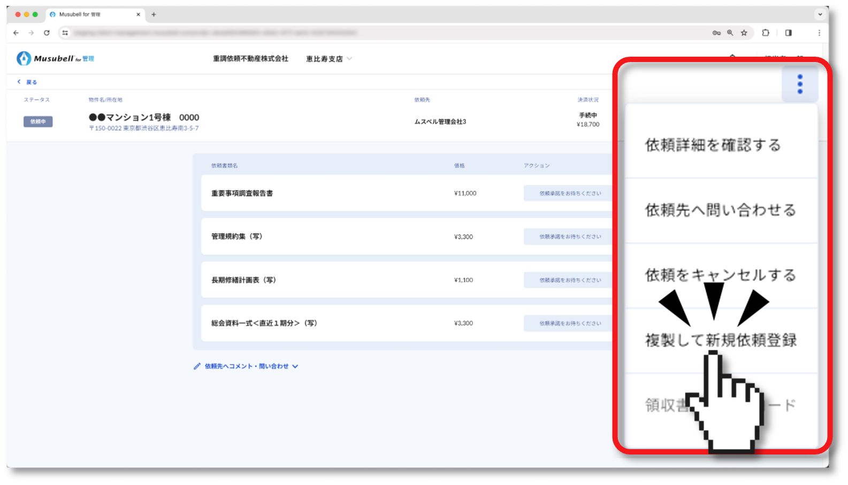This screenshot has height=485, width=848.
Task: Open the three-dot more options menu
Action: [800, 84]
